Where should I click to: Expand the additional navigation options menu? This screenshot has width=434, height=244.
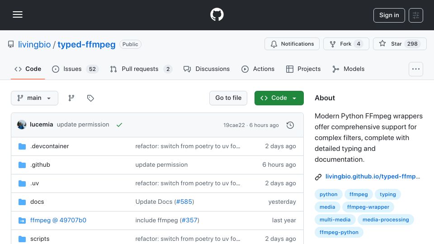point(416,69)
